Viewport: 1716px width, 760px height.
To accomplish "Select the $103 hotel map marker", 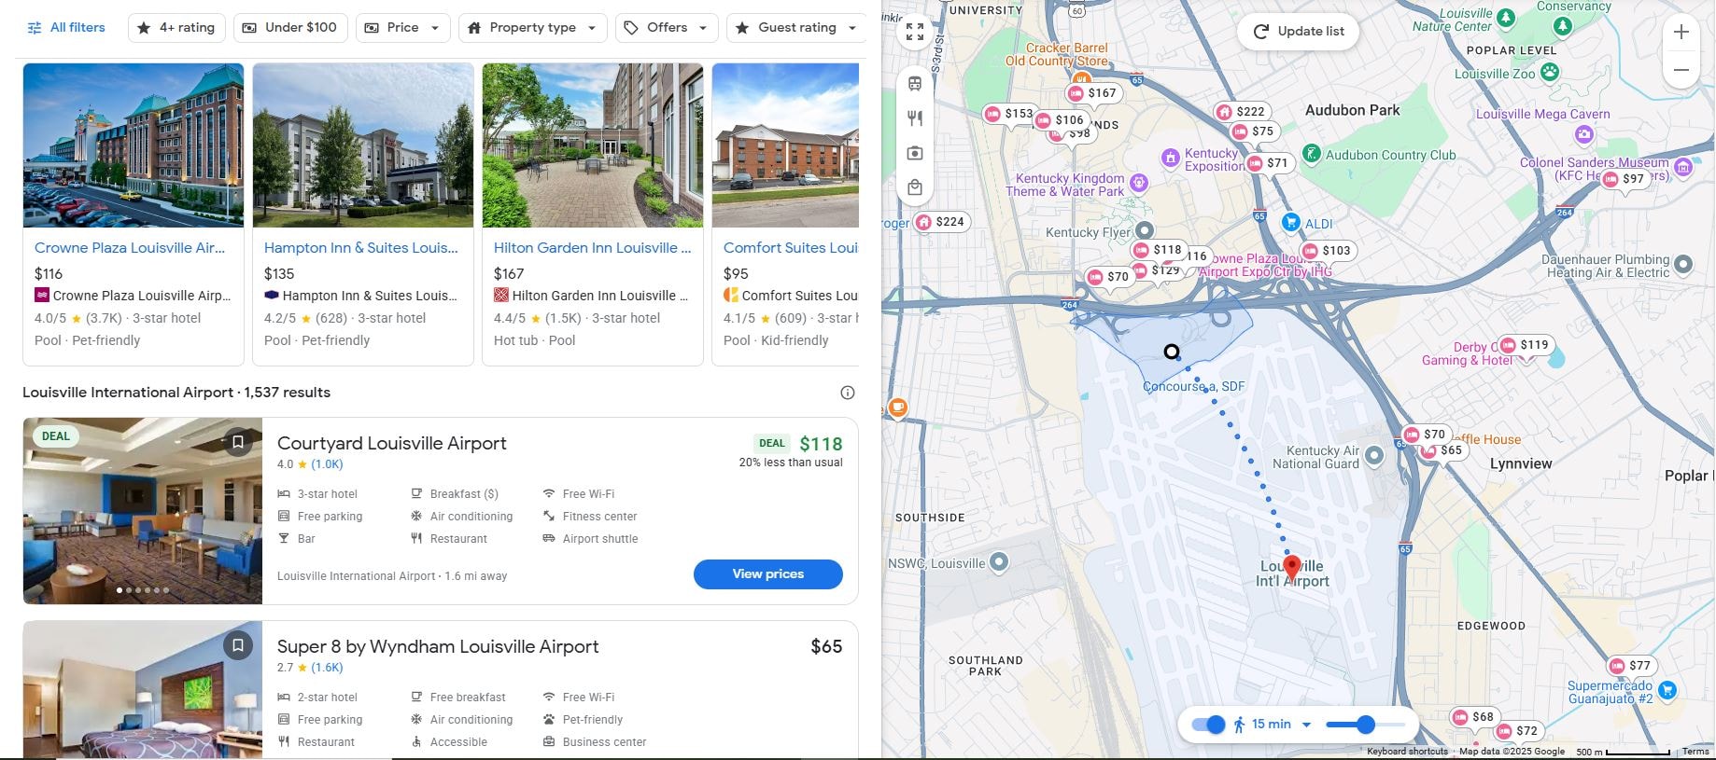I will coord(1327,251).
